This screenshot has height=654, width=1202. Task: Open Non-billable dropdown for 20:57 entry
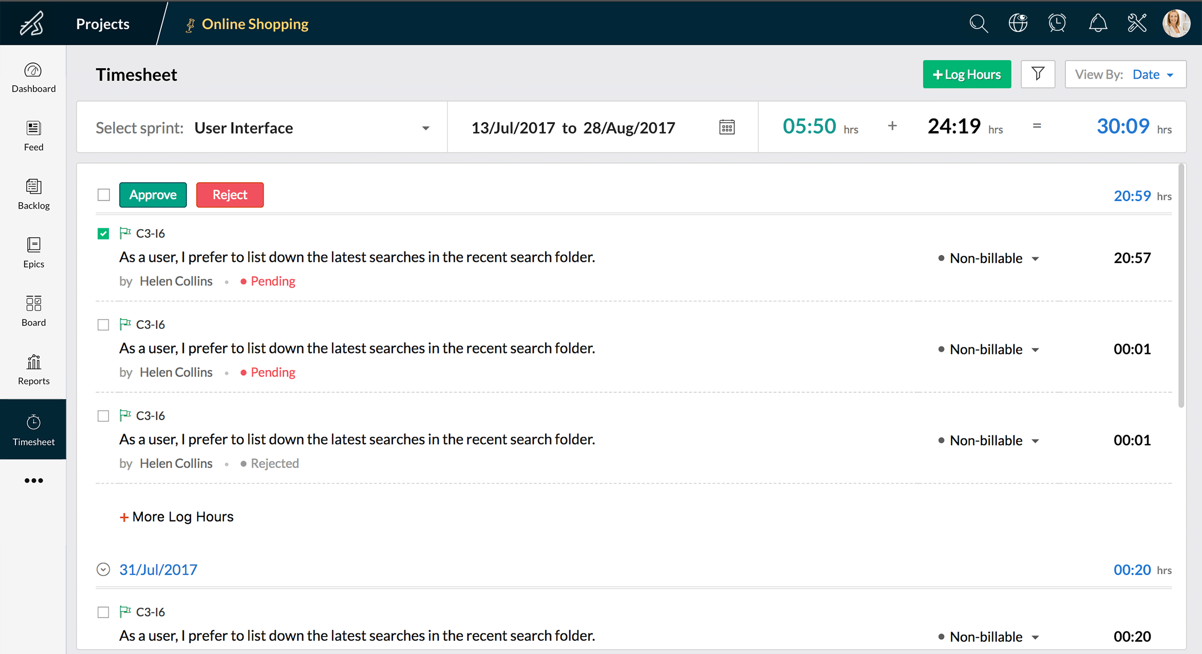pyautogui.click(x=988, y=258)
